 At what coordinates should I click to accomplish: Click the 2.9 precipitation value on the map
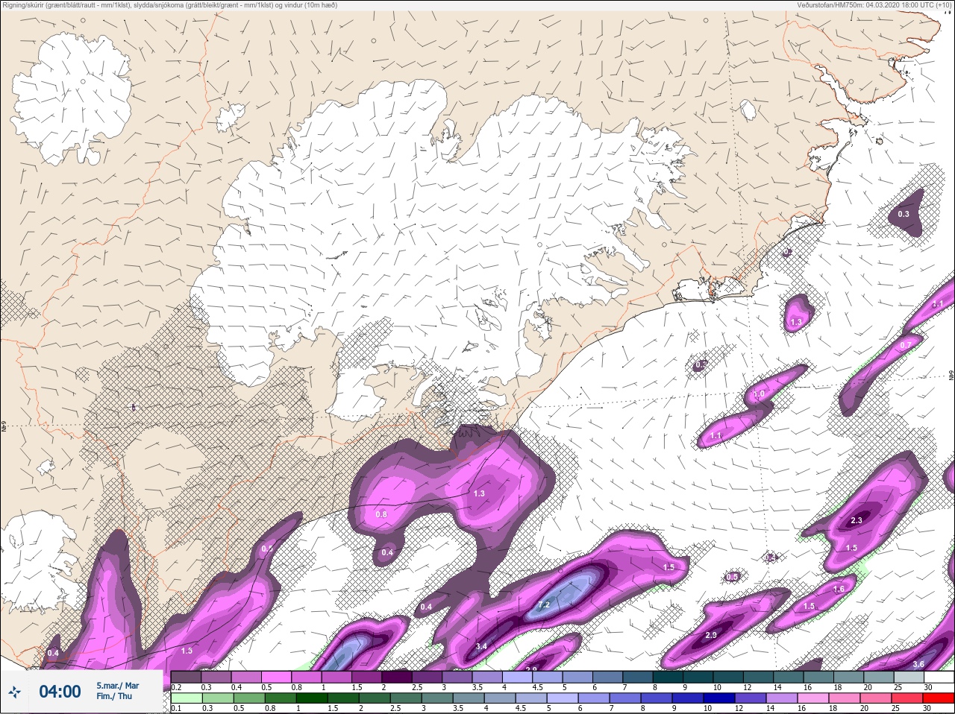(x=710, y=635)
